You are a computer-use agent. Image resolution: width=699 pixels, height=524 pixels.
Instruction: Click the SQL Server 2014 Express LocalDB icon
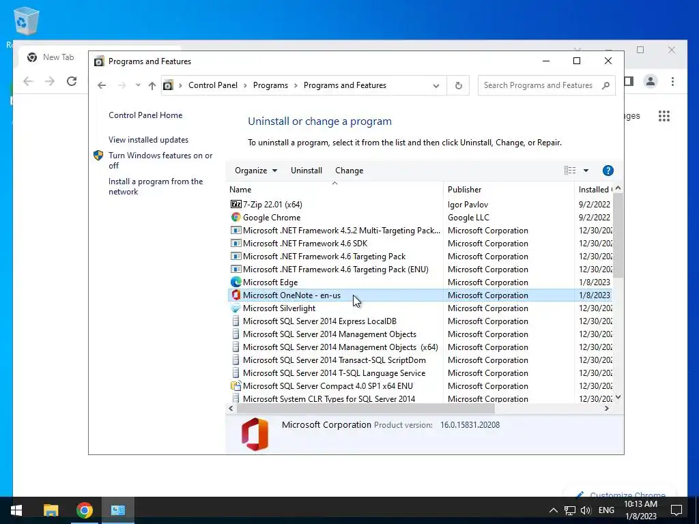tap(236, 321)
